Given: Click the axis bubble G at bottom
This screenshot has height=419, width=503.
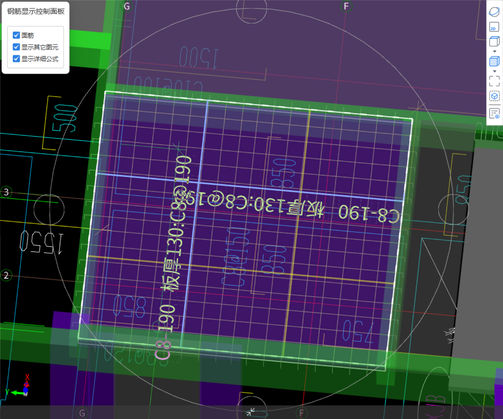Looking at the screenshot, I should pos(82,413).
